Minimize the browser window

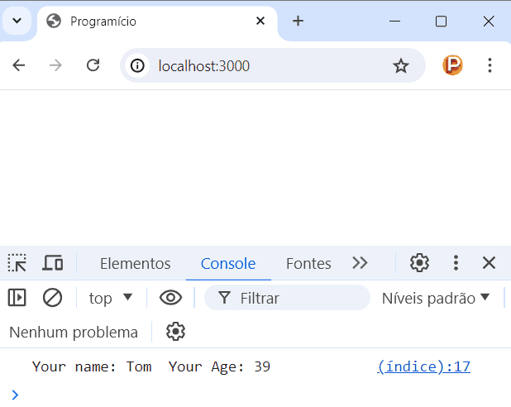(394, 22)
